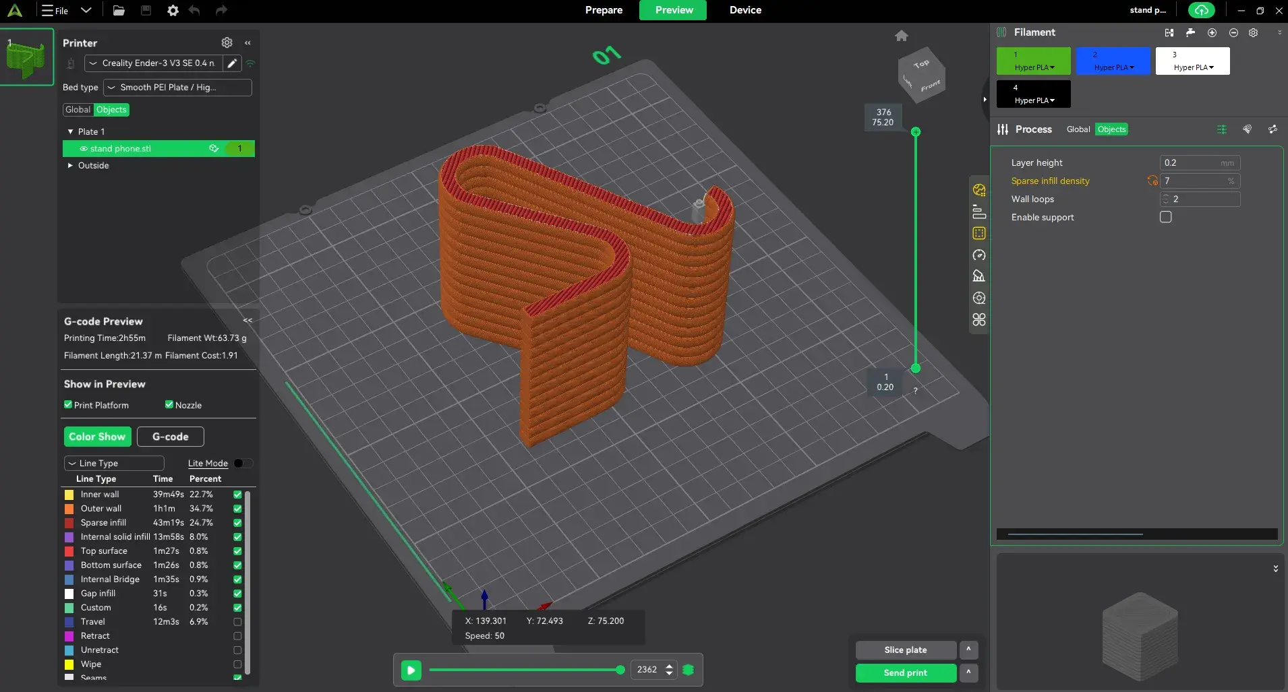This screenshot has height=692, width=1288.
Task: Click the open folder icon in top toolbar
Action: 119,10
